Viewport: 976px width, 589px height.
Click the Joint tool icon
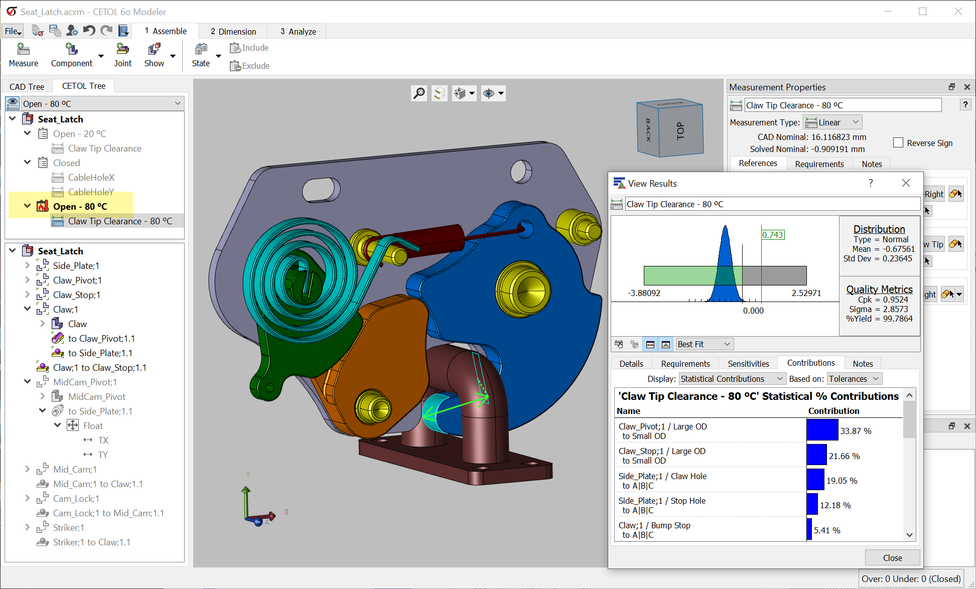[122, 50]
